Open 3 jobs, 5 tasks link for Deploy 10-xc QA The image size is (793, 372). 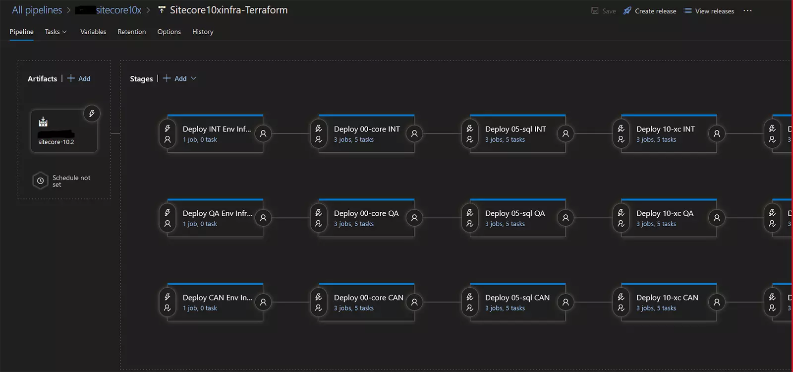click(x=656, y=224)
